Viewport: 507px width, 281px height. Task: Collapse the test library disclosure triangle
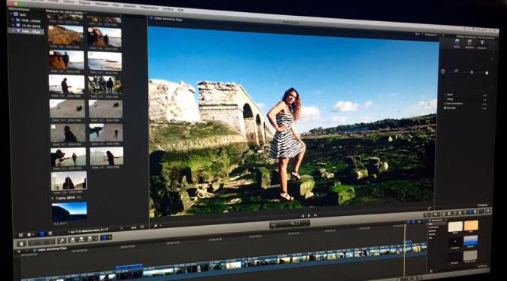[x=11, y=14]
